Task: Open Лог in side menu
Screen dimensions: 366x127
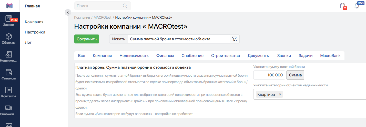Action: pyautogui.click(x=28, y=42)
